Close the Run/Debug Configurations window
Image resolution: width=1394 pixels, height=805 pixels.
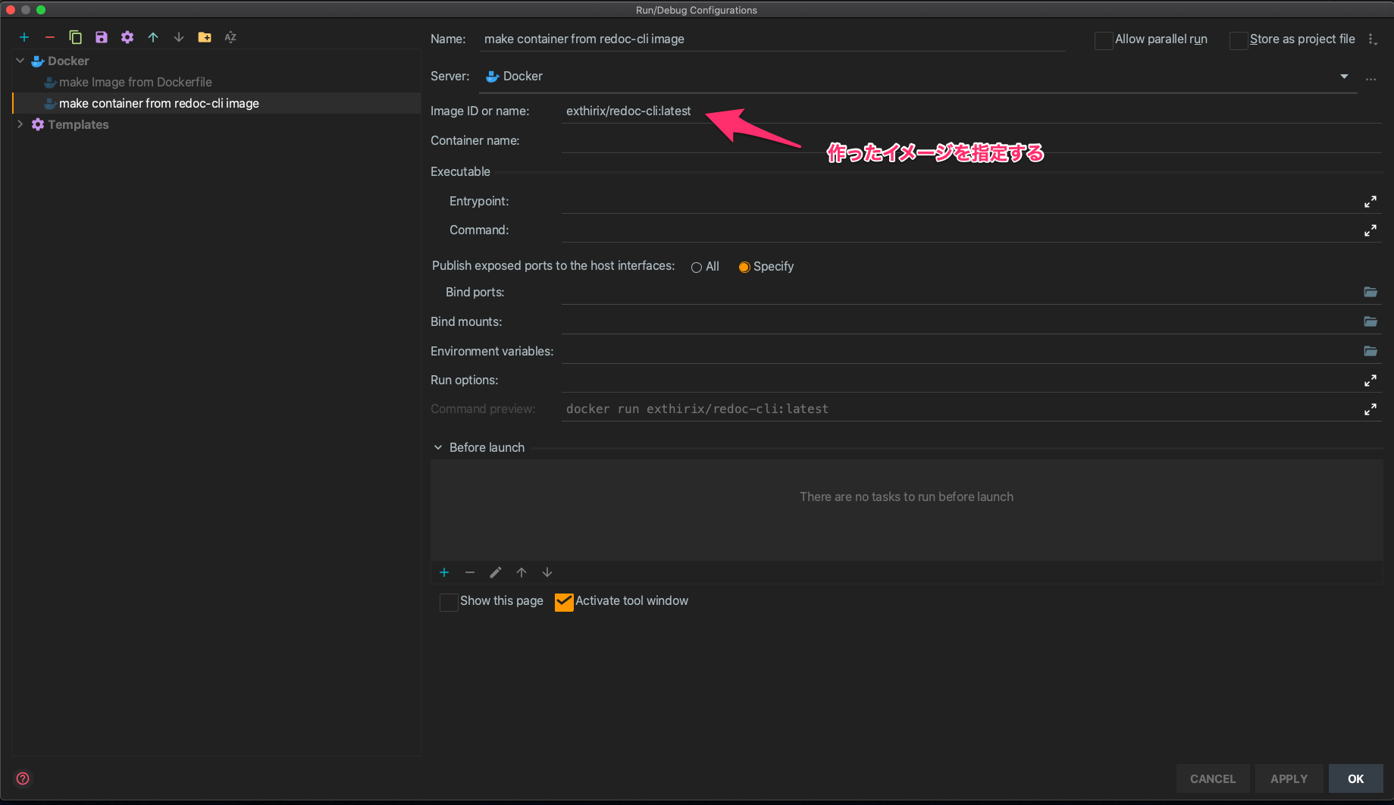tap(11, 10)
